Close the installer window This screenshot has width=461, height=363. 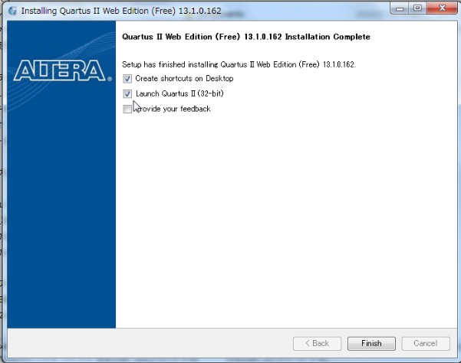442,8
